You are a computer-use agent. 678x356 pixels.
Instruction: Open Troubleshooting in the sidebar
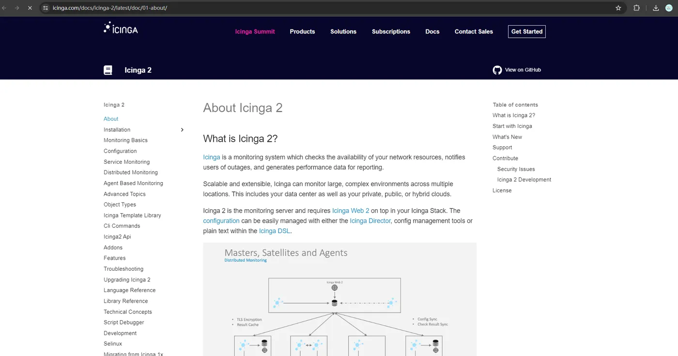pos(123,269)
